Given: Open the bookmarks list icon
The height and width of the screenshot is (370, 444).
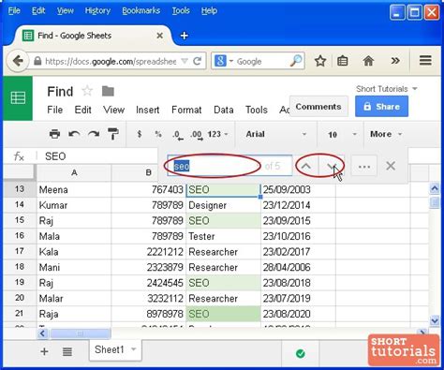Looking at the screenshot, I should [343, 61].
